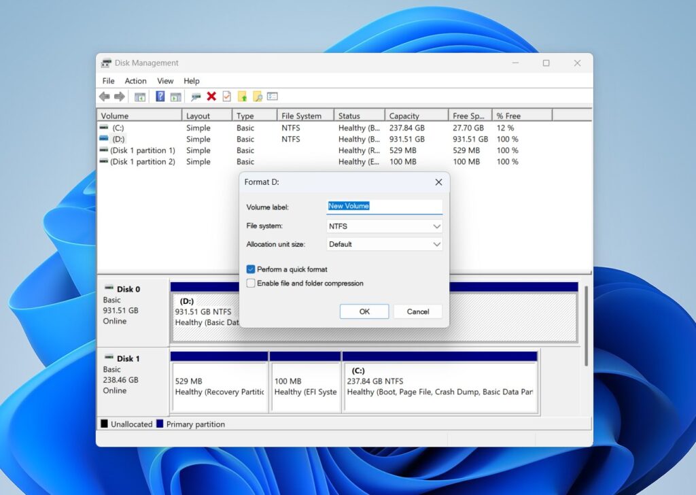The width and height of the screenshot is (696, 495).
Task: Click the forward navigation arrow
Action: (x=119, y=96)
